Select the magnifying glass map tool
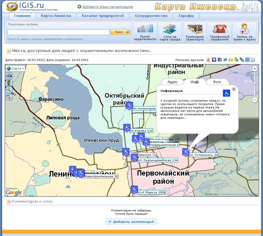The image size is (263, 236). (9, 90)
